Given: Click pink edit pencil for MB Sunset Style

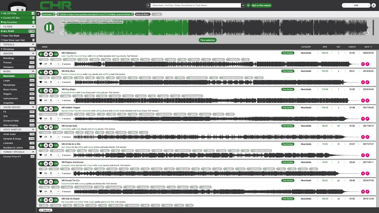Looking at the screenshot, I should tap(367, 137).
